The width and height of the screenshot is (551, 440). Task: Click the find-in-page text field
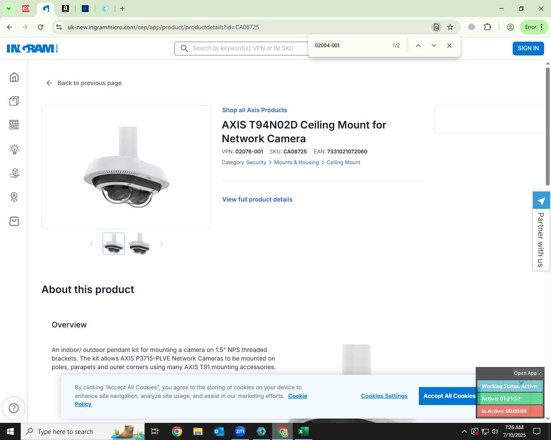pos(349,46)
